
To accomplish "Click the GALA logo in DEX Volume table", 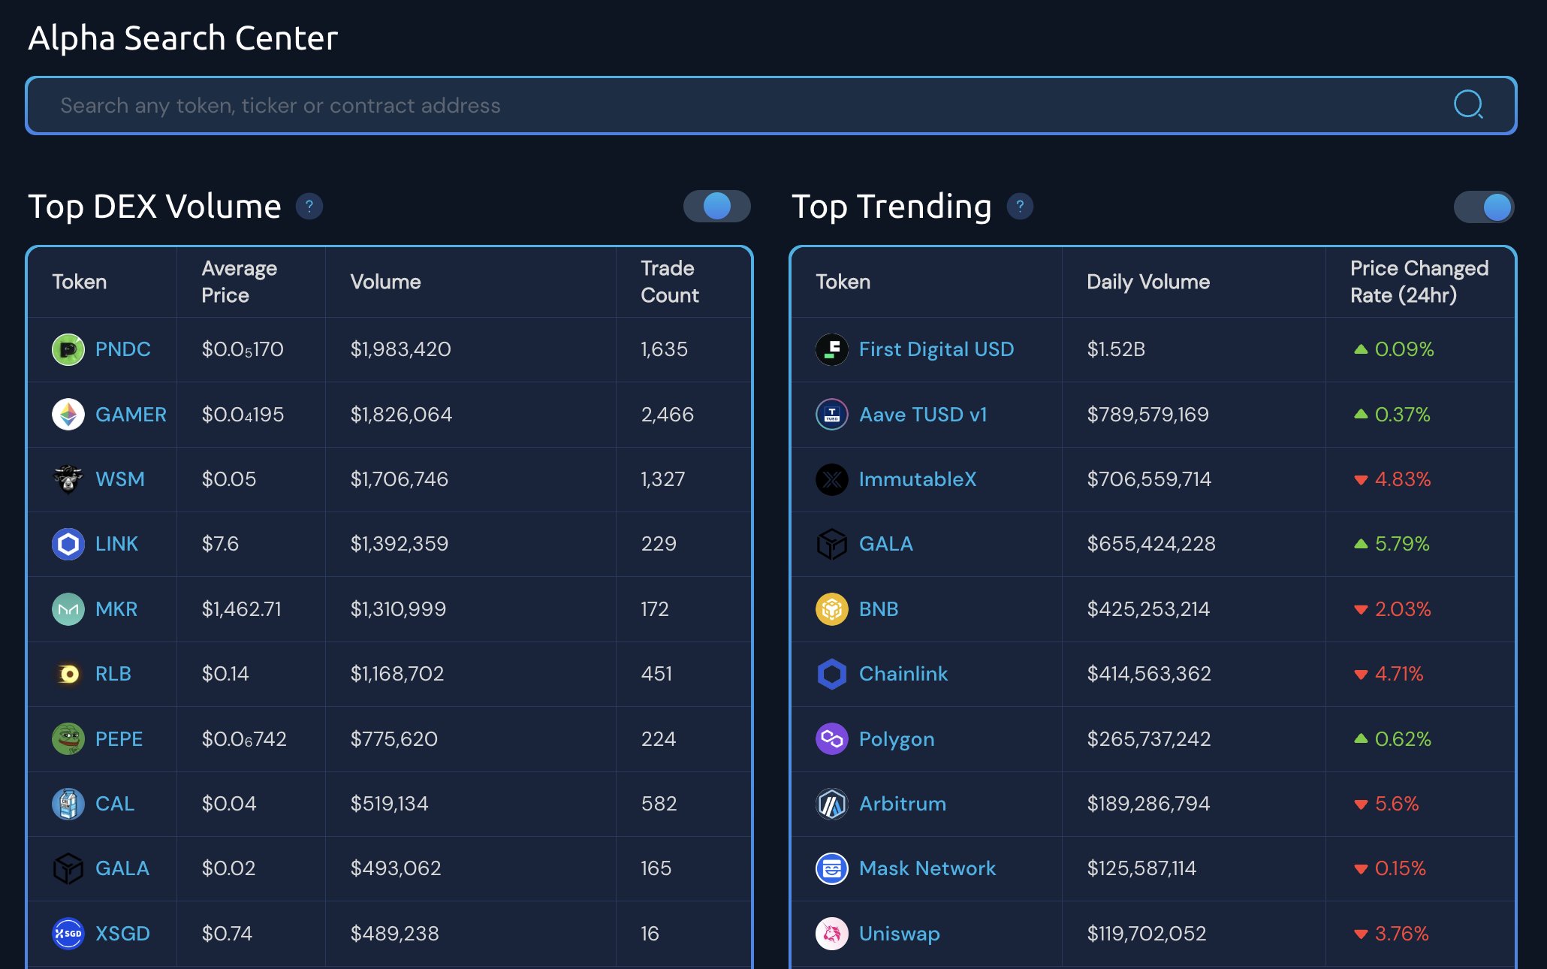I will pos(68,868).
